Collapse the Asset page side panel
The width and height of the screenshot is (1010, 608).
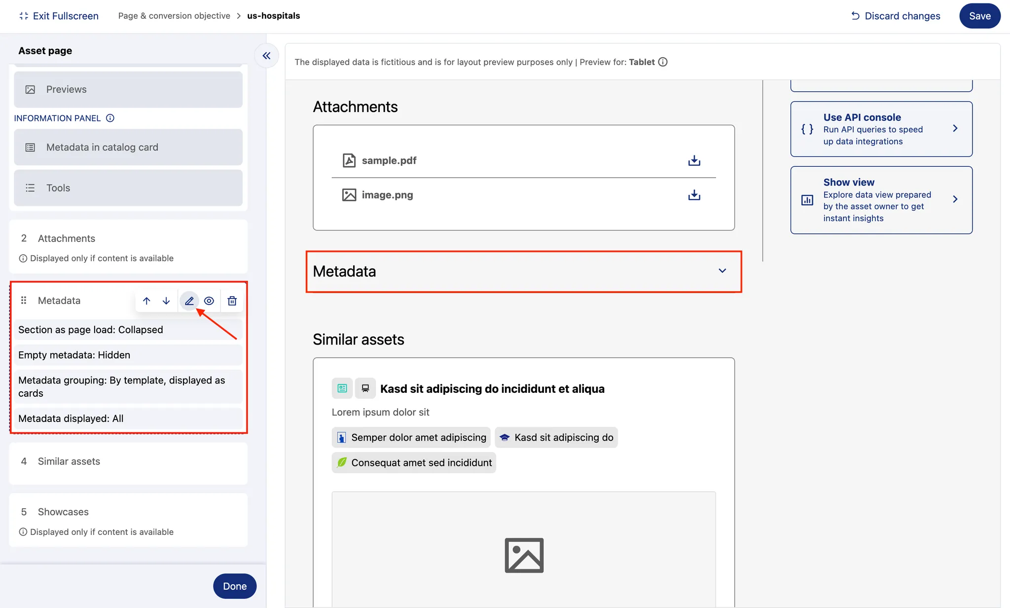pos(266,56)
